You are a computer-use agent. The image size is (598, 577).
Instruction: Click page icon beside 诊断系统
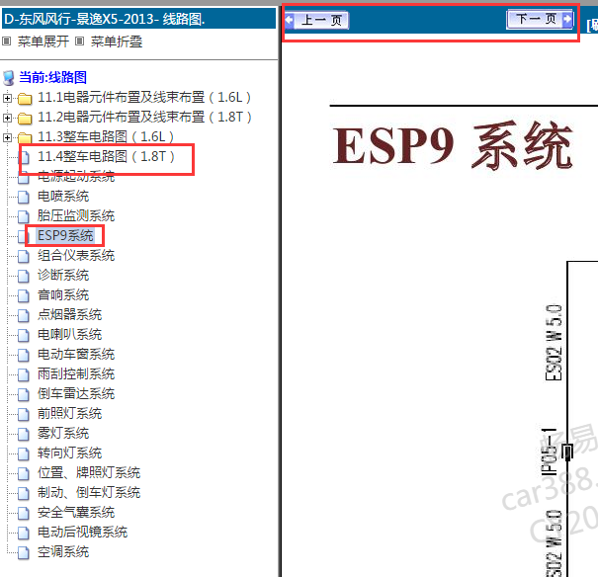(x=24, y=276)
